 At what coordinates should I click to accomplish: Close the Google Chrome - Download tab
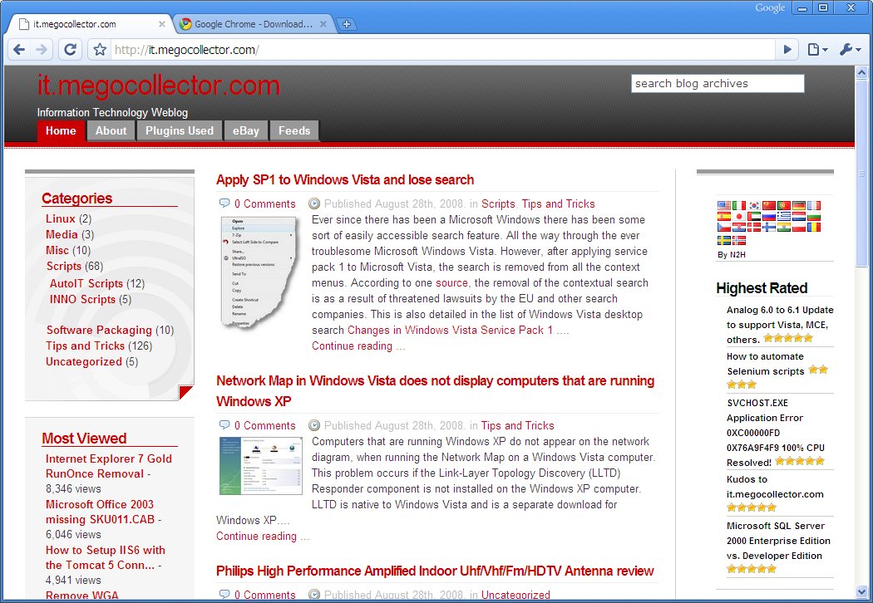pyautogui.click(x=323, y=24)
